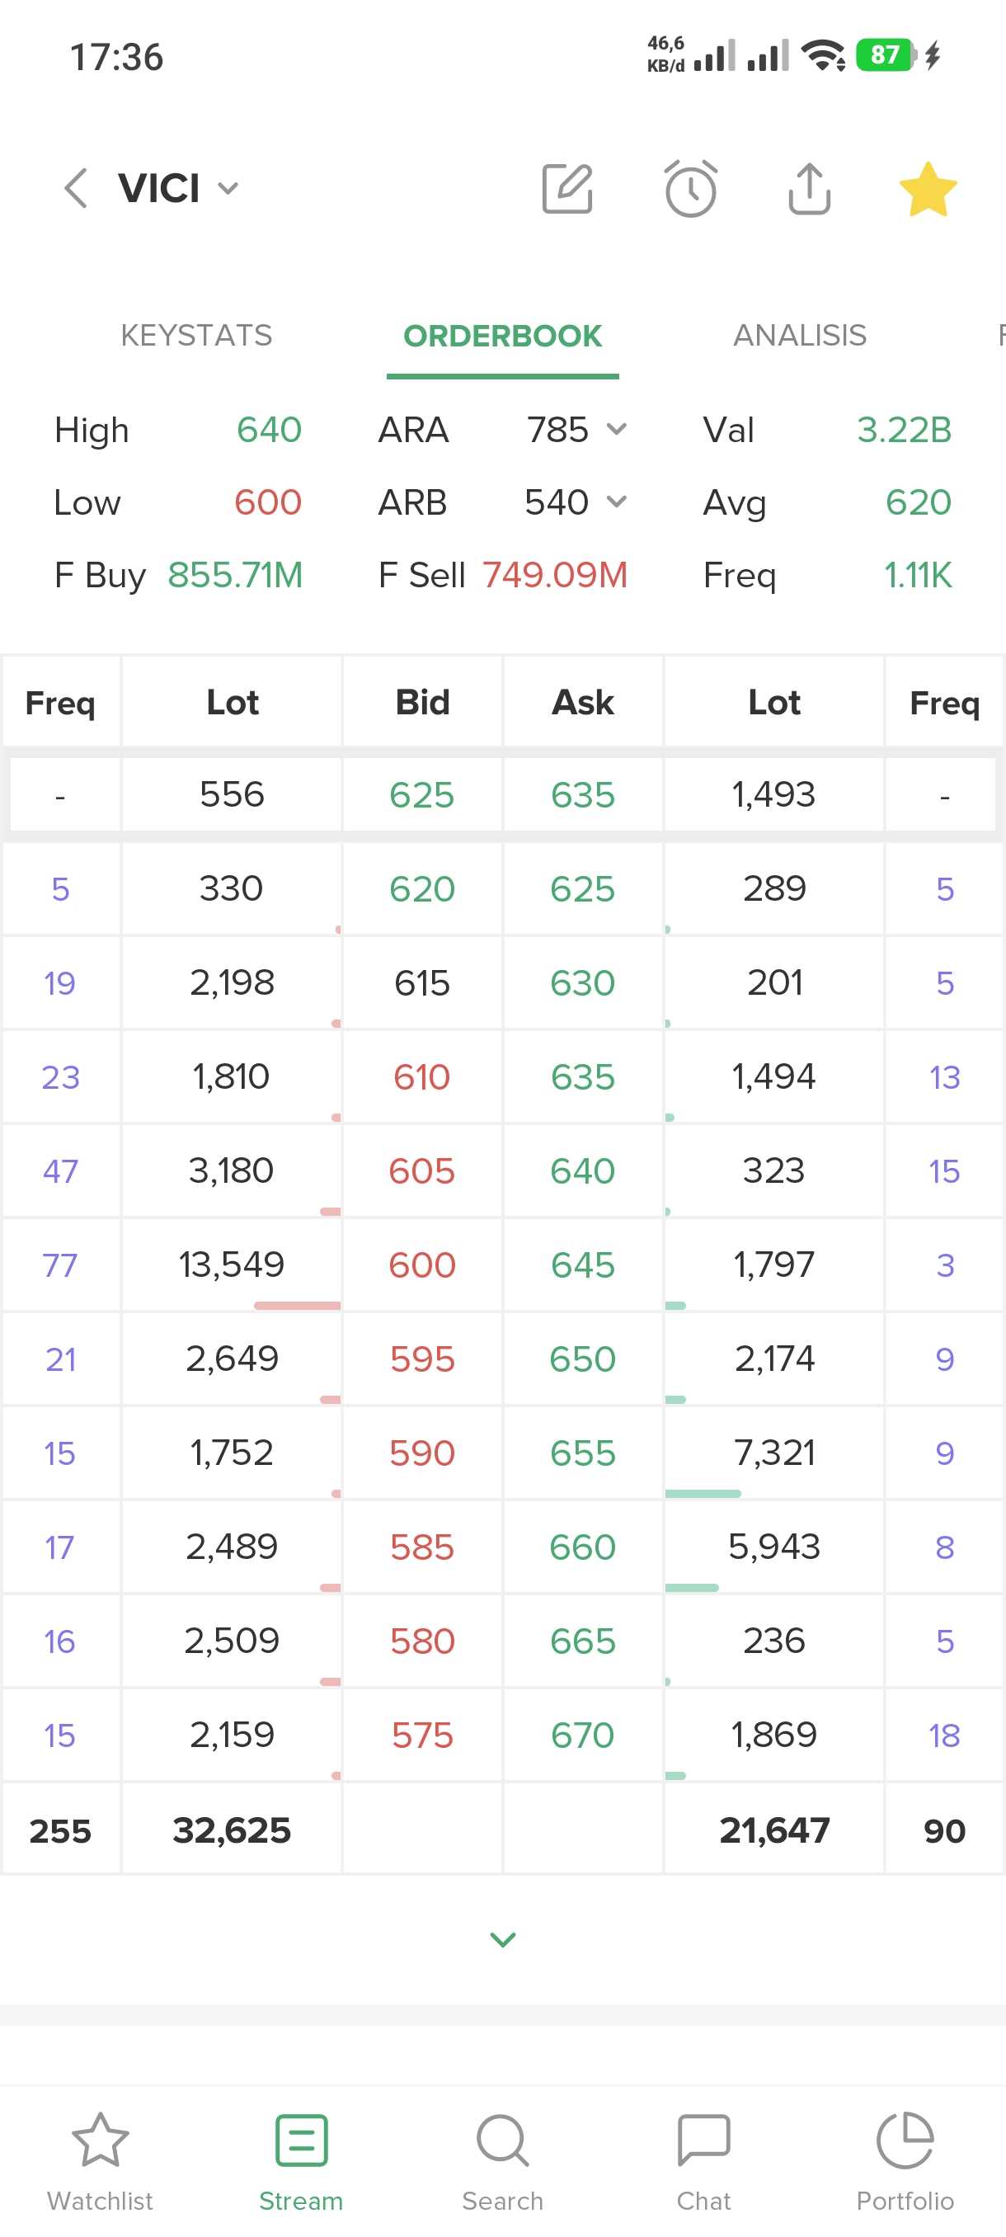
Task: Tap bid price 620 in orderbook
Action: pos(422,889)
